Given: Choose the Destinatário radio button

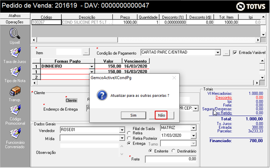Looking at the screenshot, I should coord(173,151).
